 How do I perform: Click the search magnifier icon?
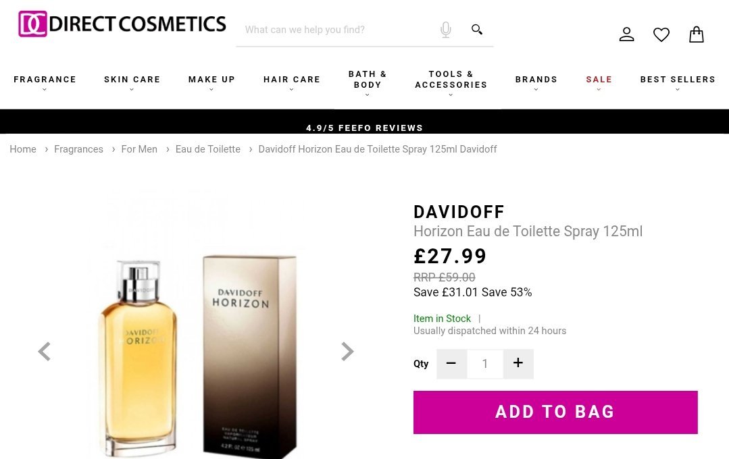[476, 30]
